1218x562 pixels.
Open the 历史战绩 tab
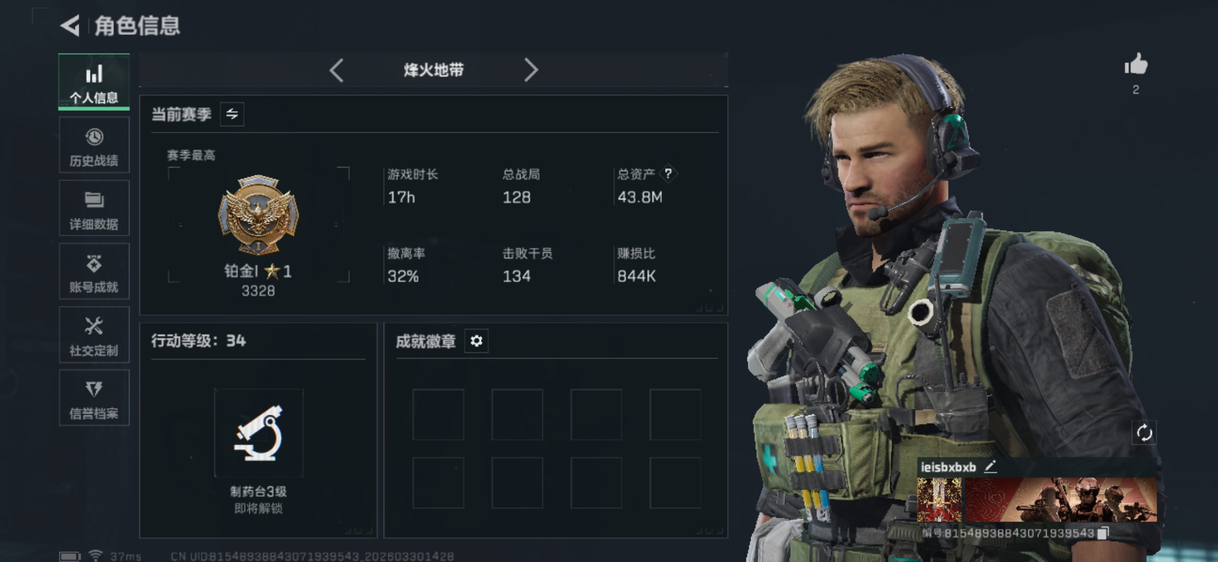pyautogui.click(x=94, y=145)
